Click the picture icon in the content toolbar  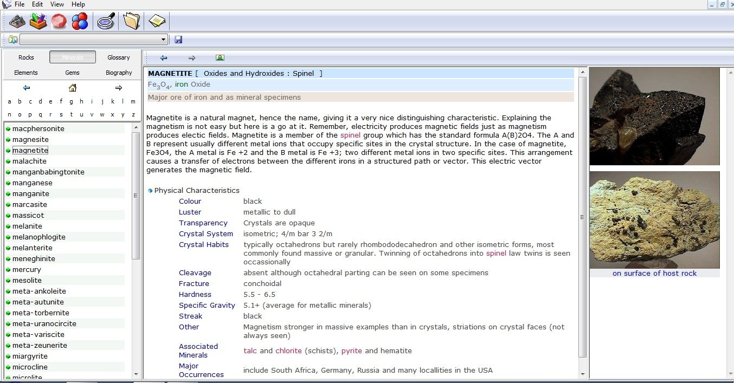[220, 58]
